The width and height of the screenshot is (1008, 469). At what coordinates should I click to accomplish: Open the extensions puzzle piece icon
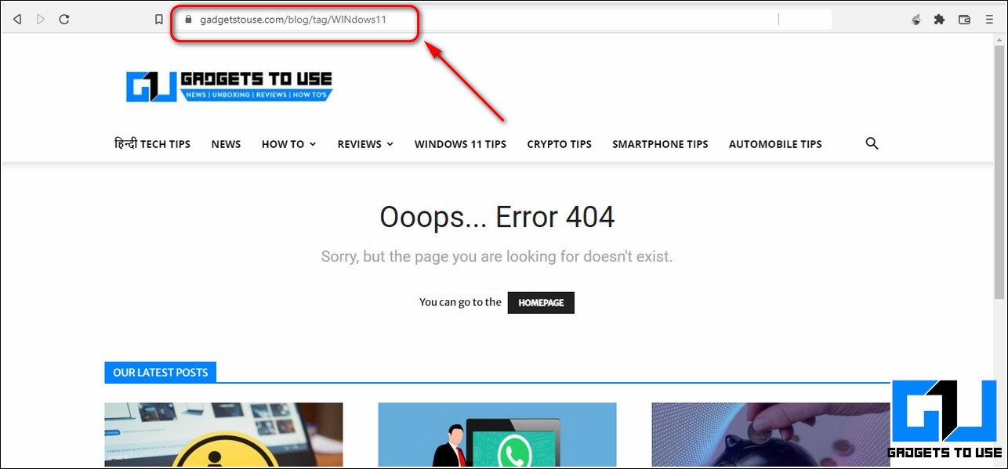click(939, 20)
